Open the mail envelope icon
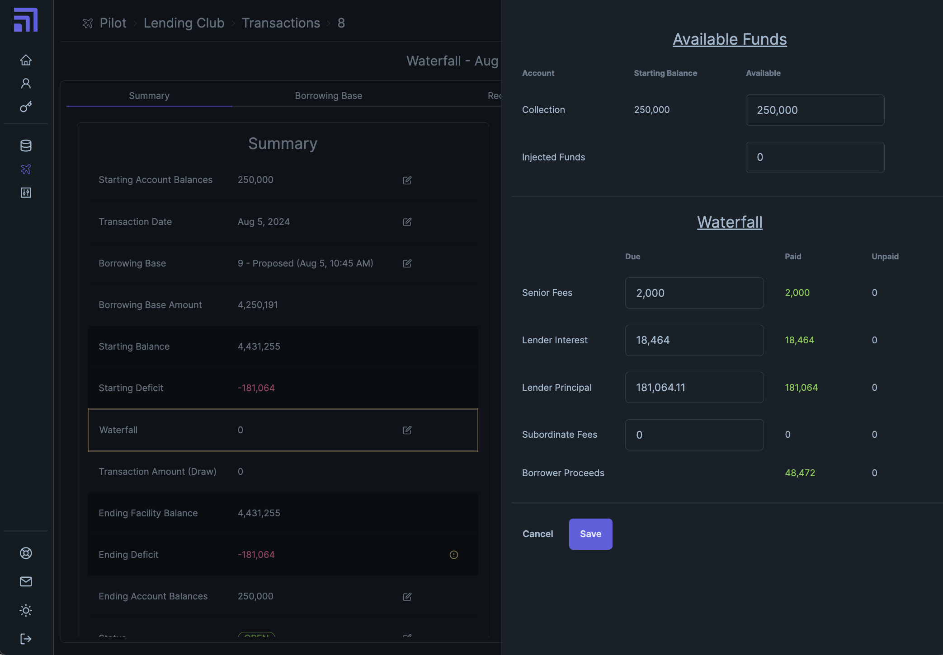943x655 pixels. click(26, 581)
